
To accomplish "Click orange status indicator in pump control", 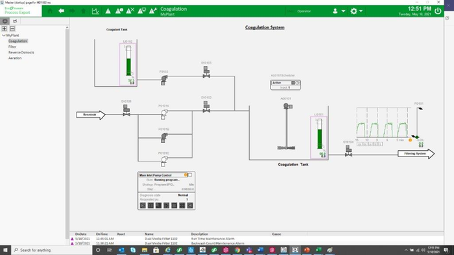I will [x=185, y=175].
